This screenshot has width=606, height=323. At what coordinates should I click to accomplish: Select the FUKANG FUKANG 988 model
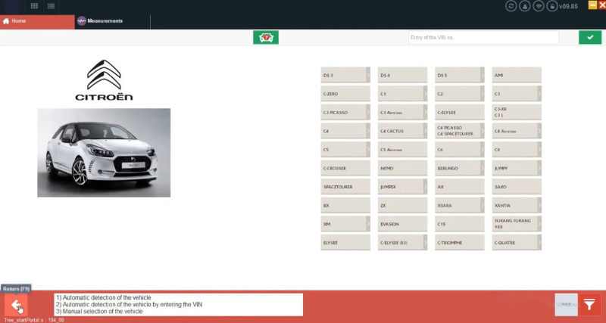[517, 224]
